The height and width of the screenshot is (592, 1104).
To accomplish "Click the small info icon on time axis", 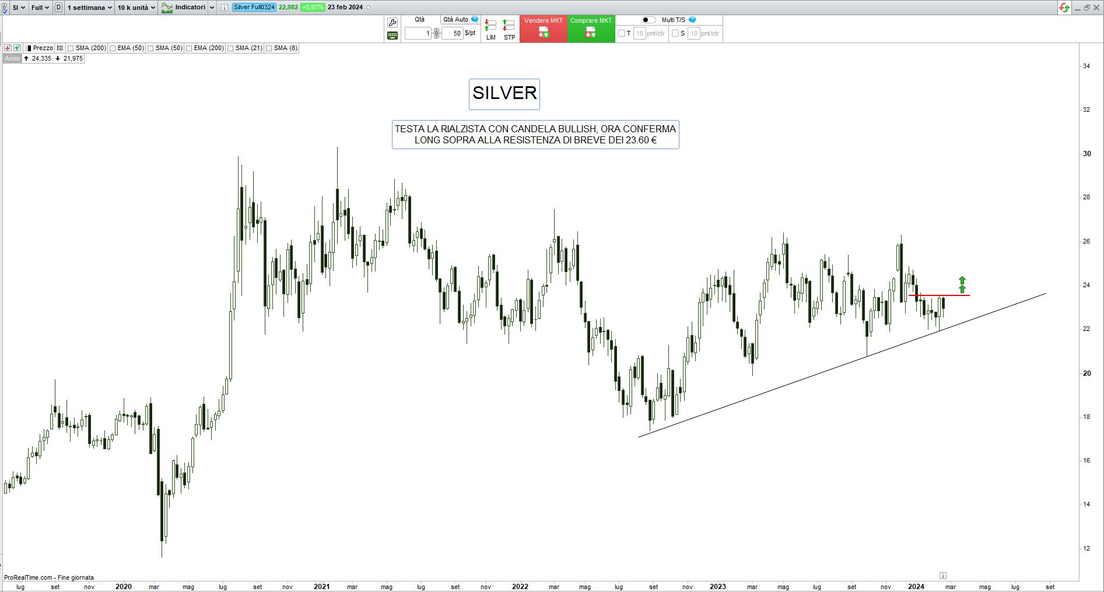I will click(x=943, y=575).
